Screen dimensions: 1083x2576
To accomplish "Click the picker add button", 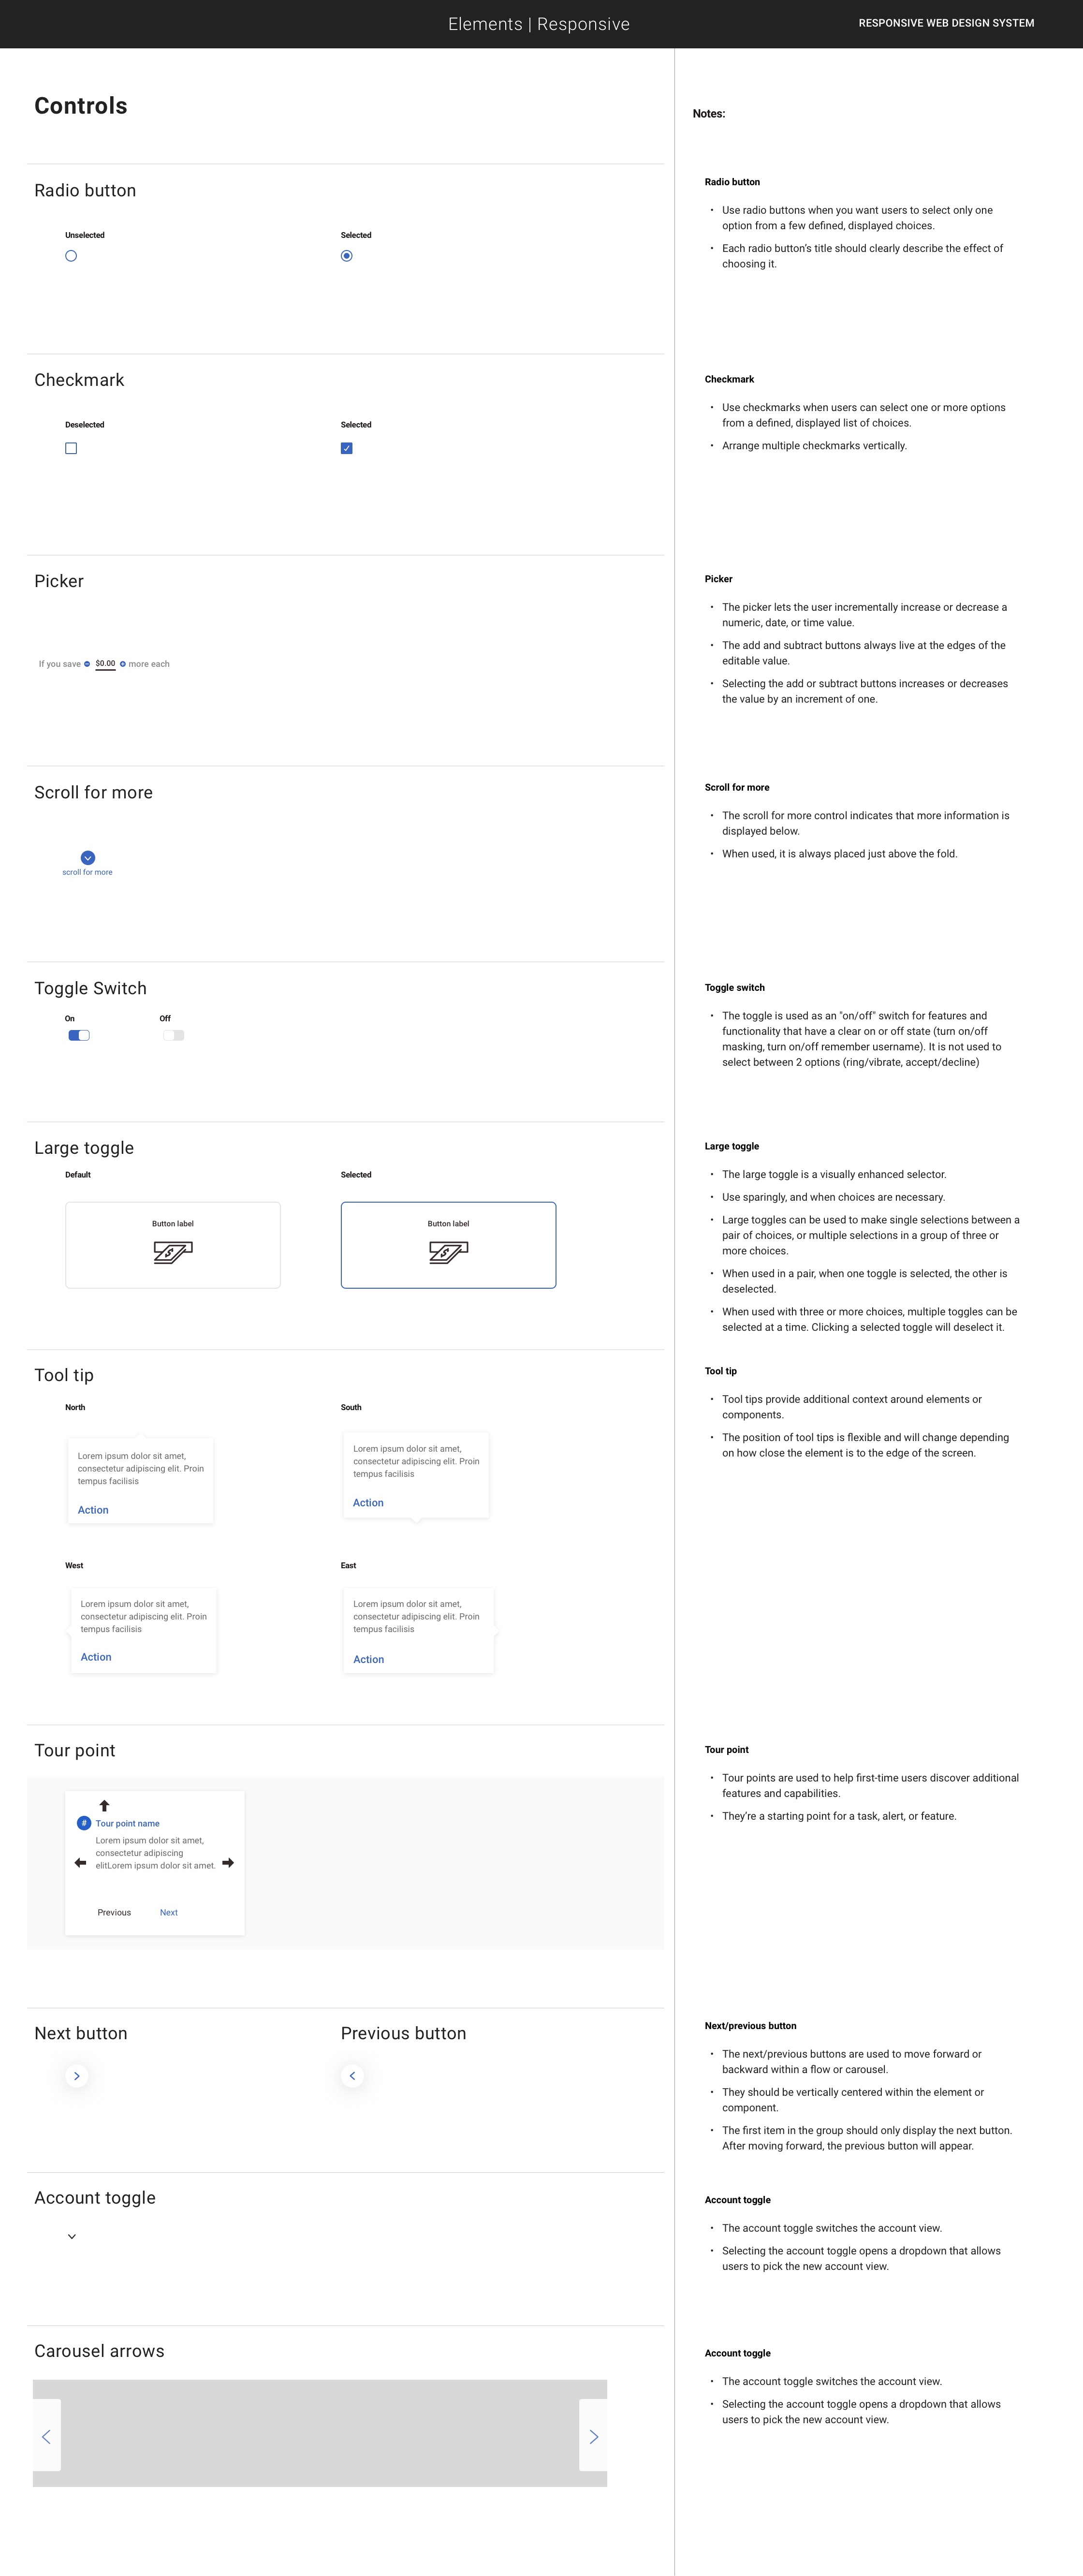I will 123,664.
